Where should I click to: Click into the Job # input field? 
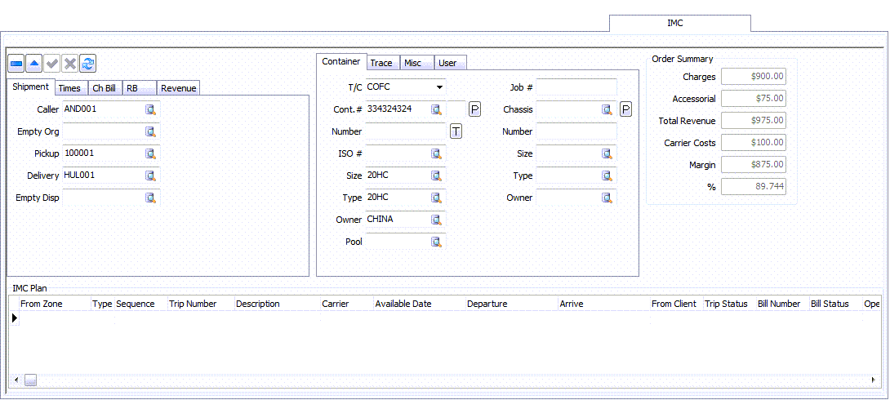tap(576, 87)
